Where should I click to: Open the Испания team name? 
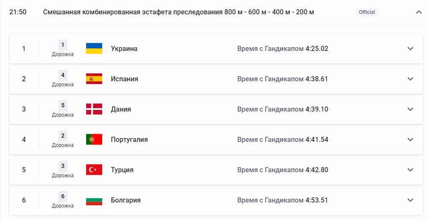[125, 79]
